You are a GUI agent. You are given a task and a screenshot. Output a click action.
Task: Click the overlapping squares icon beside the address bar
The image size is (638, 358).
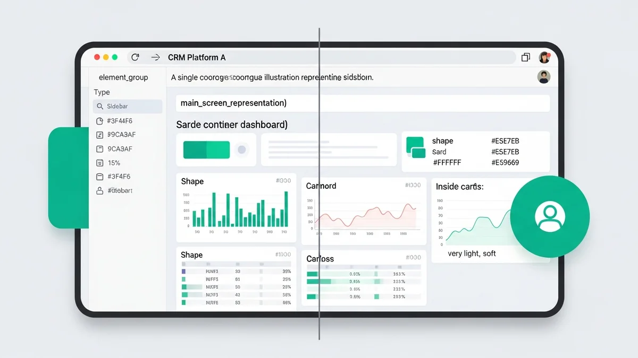click(526, 57)
